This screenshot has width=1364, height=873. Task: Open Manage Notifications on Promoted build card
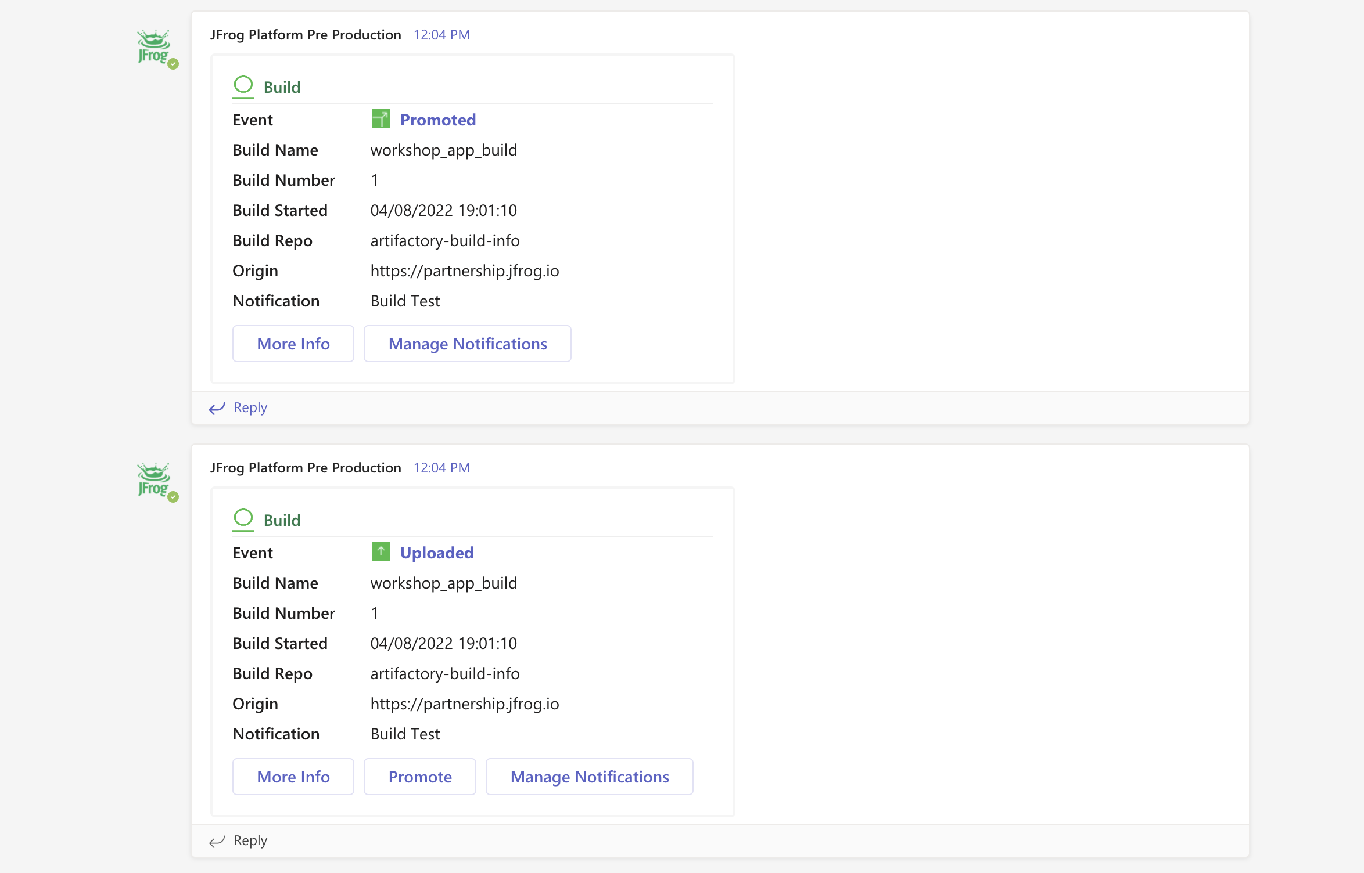(x=467, y=344)
